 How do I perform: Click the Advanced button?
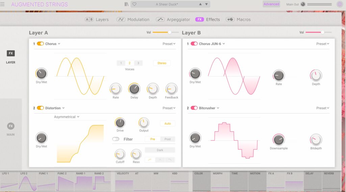tap(271, 4)
